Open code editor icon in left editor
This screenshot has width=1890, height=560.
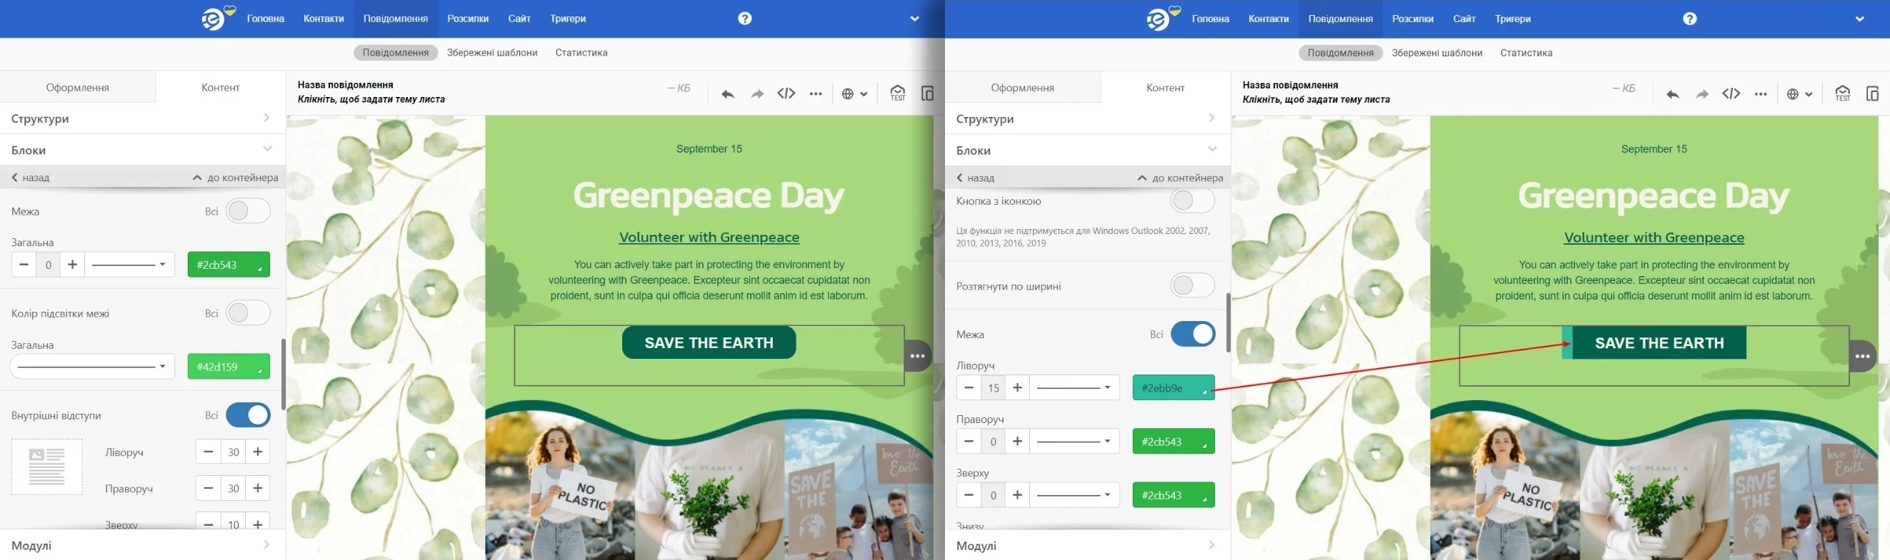tap(786, 93)
